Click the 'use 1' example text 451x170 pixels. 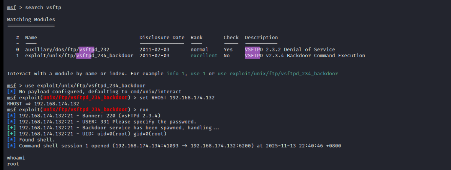(x=198, y=74)
